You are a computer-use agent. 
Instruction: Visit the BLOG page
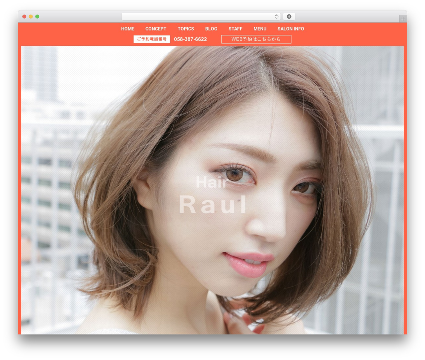pyautogui.click(x=211, y=29)
